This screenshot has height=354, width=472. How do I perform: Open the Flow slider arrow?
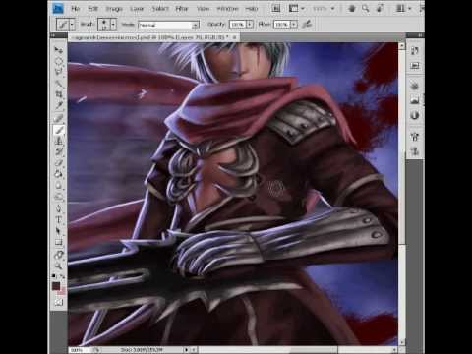click(294, 25)
